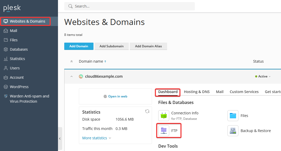
Task: Open Websites & Domains monitor icon
Action: [x=6, y=21]
